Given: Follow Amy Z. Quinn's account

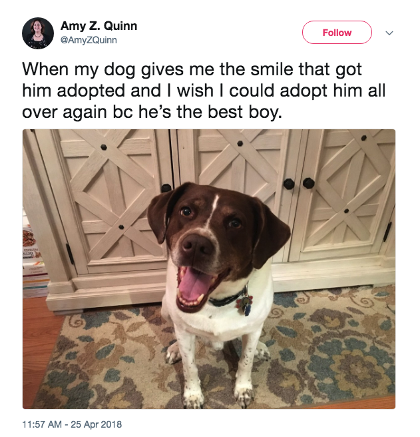Looking at the screenshot, I should pos(337,33).
